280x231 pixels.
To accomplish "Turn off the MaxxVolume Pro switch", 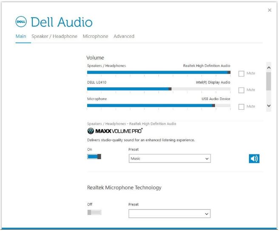I will click(94, 157).
